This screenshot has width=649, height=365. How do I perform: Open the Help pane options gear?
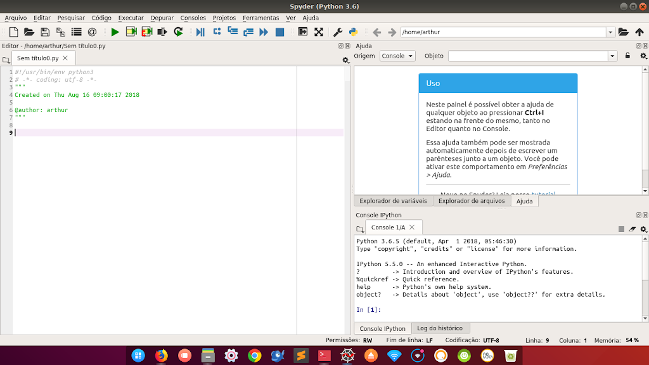coord(643,56)
